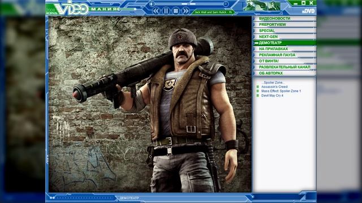Play Mass Effect: Spoiler Zone 1 entry

point(281,91)
